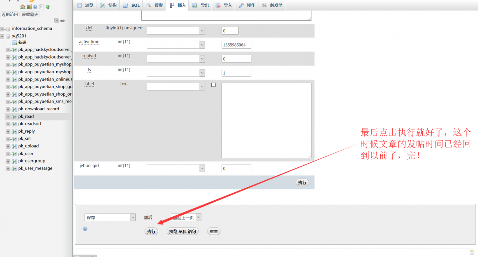The width and height of the screenshot is (478, 257).
Task: Click the pk_user table icon
Action: [14, 154]
